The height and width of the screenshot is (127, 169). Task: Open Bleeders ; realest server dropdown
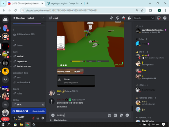28,18
